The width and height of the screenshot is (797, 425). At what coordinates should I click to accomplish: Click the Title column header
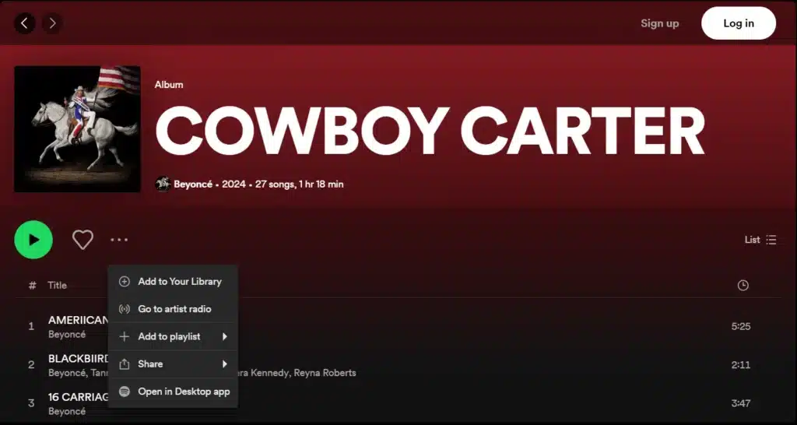tap(57, 285)
